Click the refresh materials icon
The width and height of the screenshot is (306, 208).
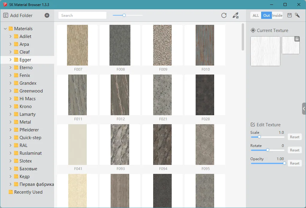224,16
